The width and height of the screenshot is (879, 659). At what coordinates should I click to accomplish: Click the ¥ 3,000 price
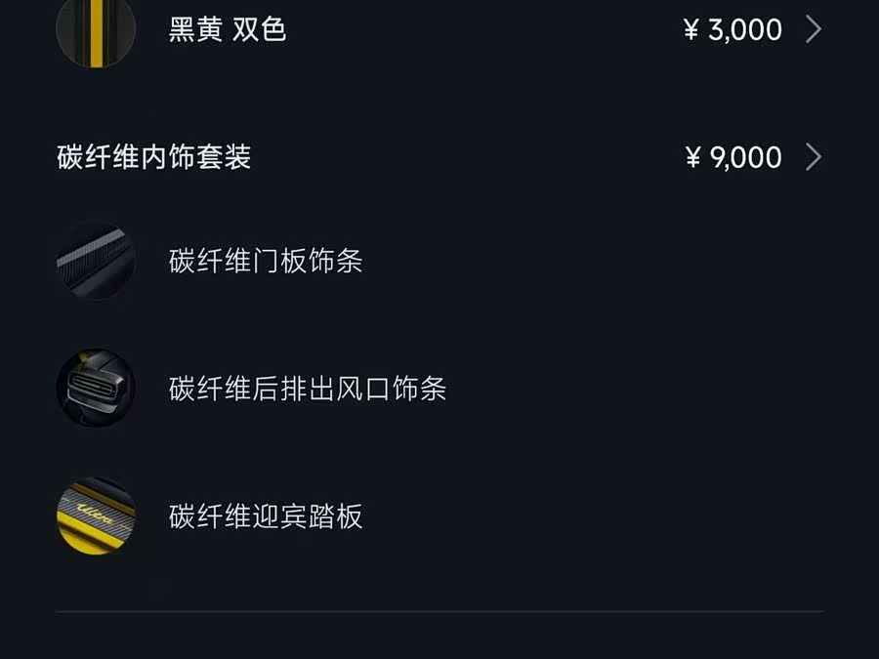pos(732,29)
